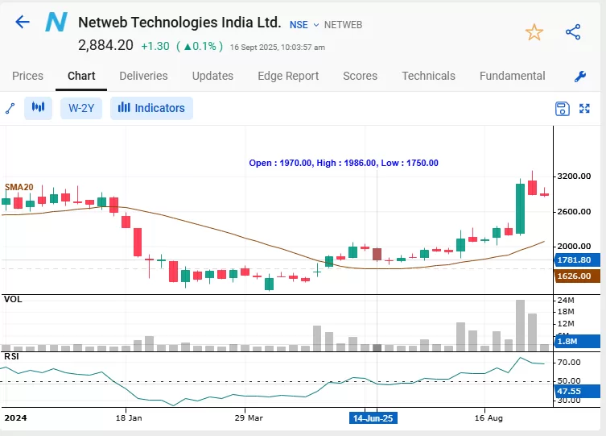
Task: Click the large green breakout candle
Action: click(520, 209)
